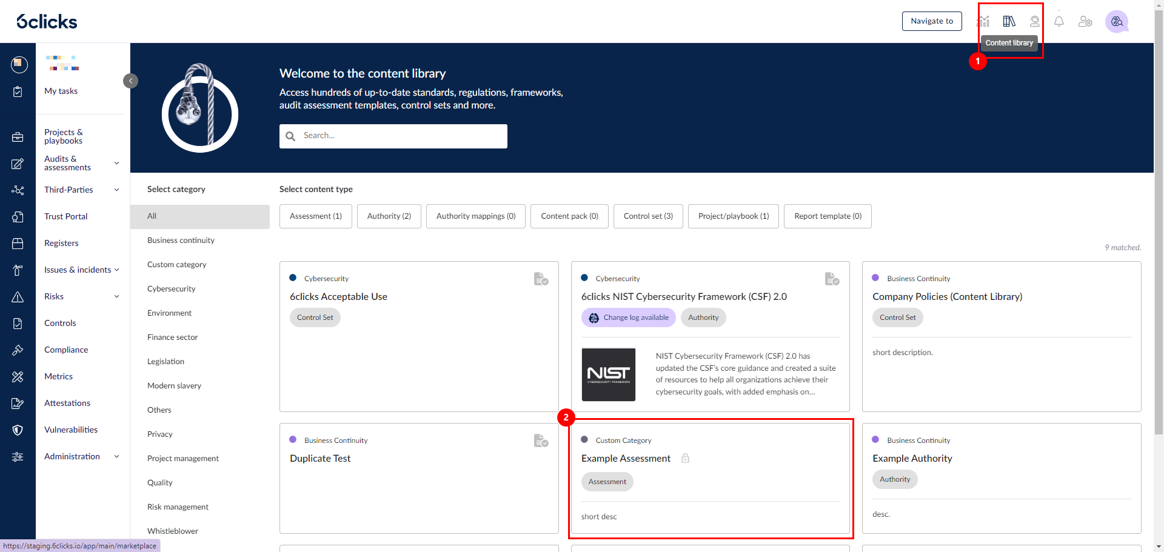Select Custom category in category list

[x=177, y=265]
